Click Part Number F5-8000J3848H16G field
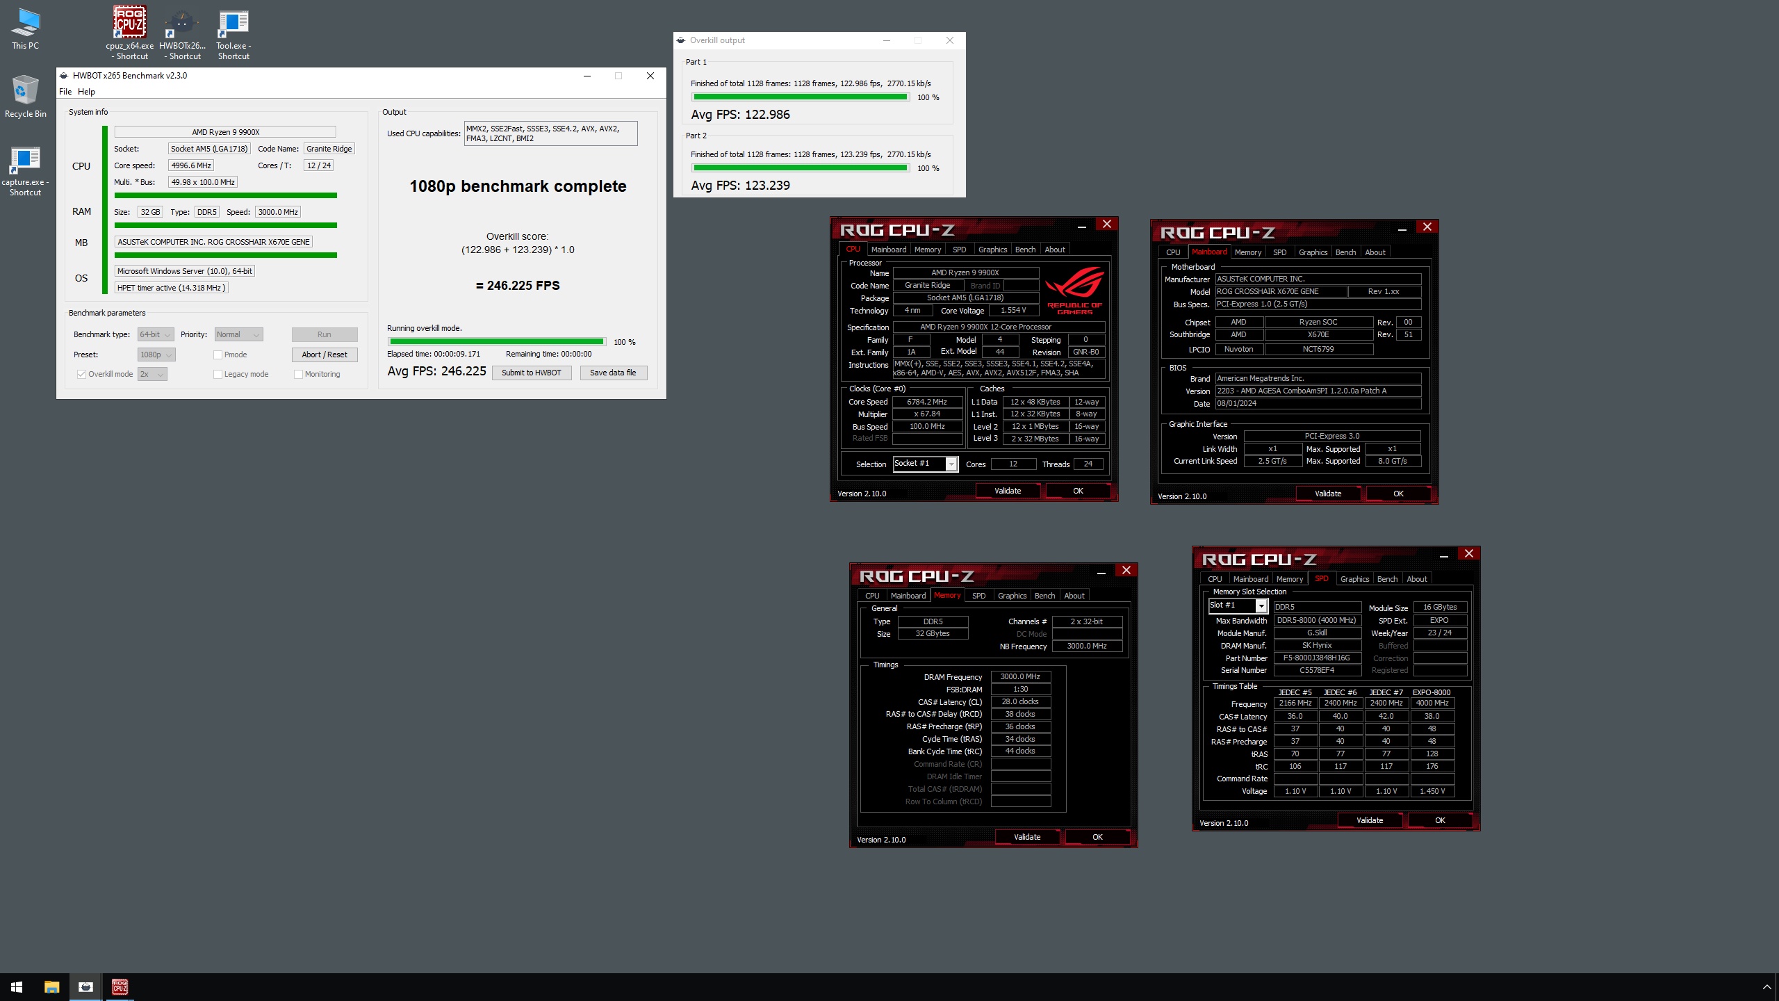 coord(1317,658)
